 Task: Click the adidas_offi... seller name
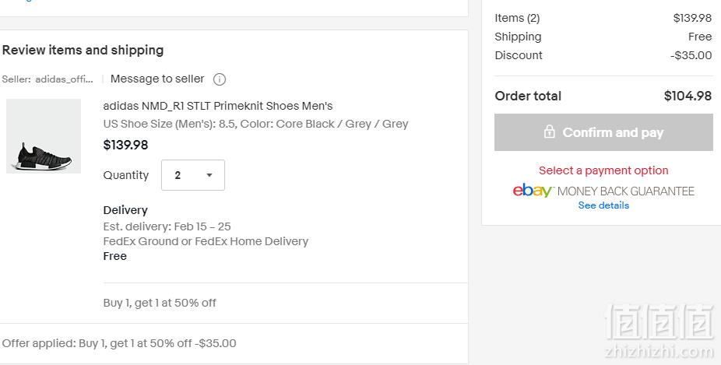(x=65, y=79)
